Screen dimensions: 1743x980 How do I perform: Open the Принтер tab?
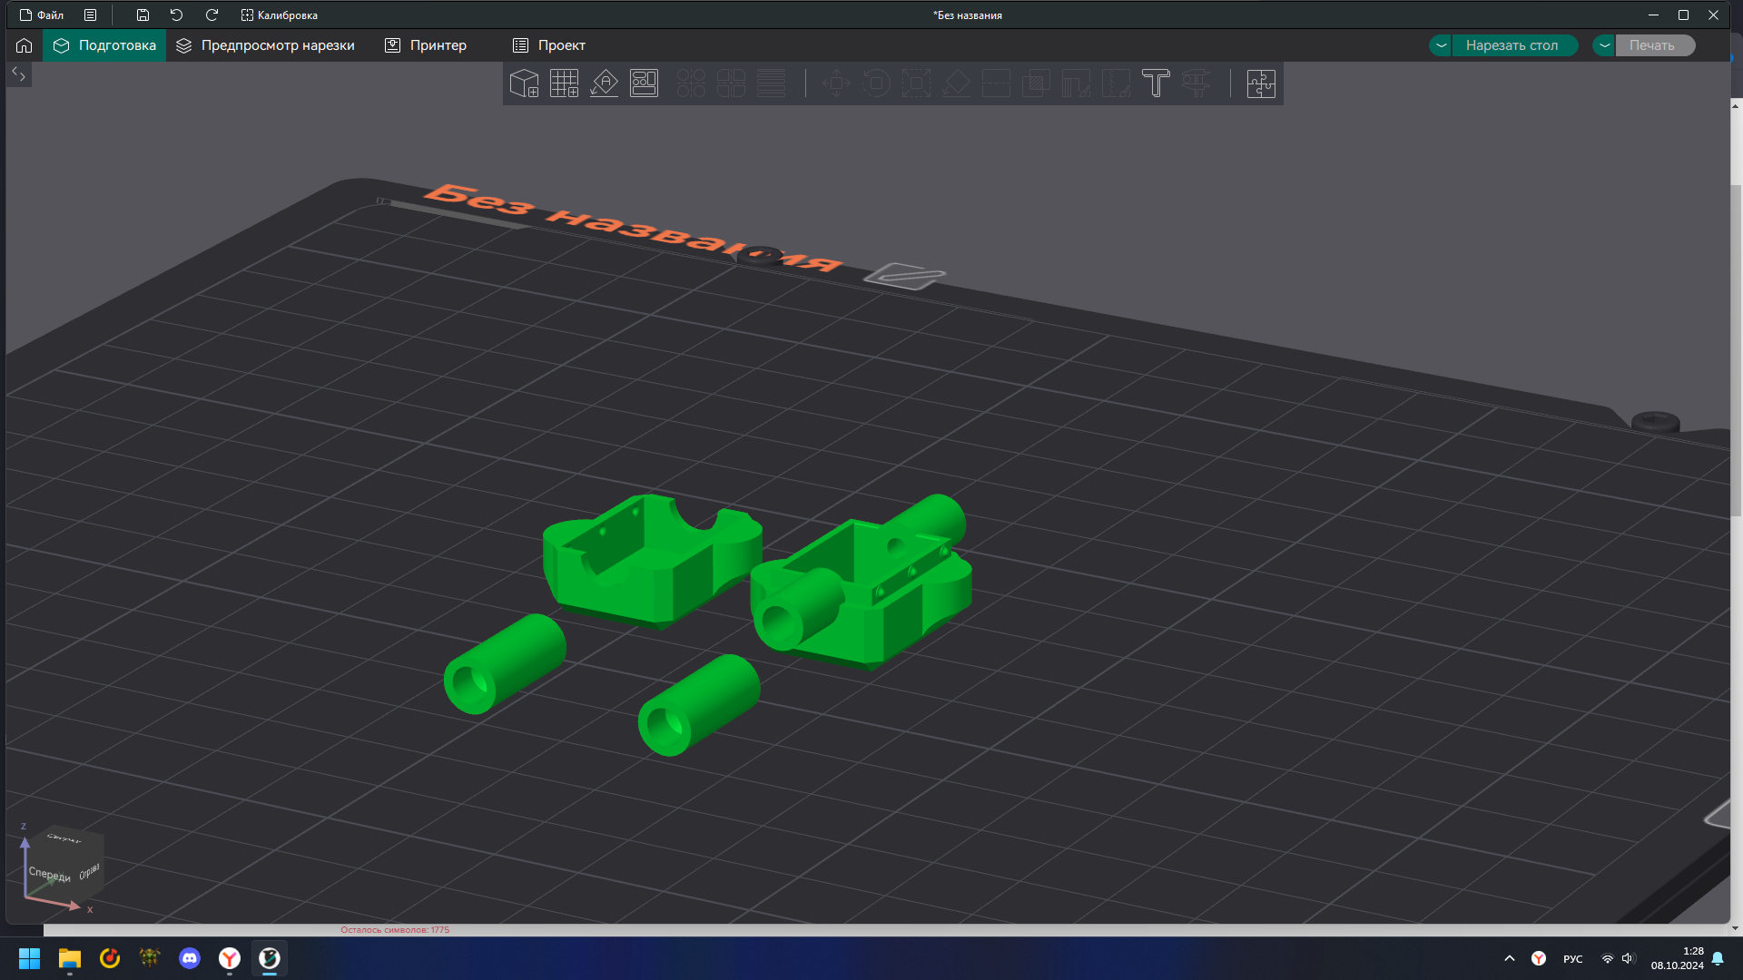(426, 45)
